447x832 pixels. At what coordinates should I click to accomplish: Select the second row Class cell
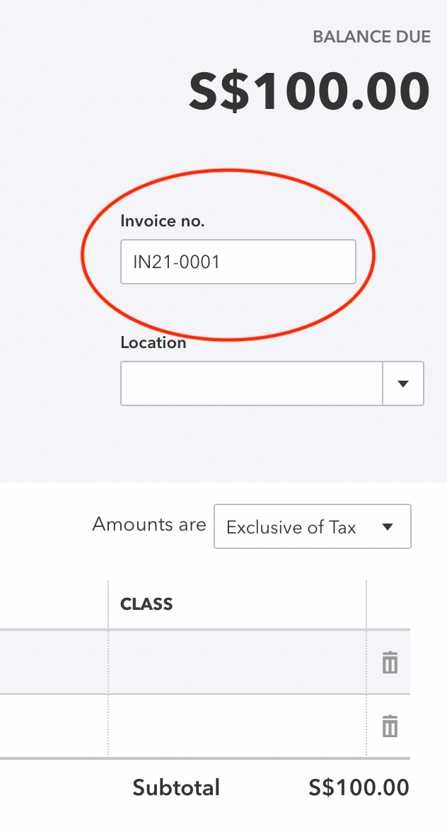[x=237, y=726]
